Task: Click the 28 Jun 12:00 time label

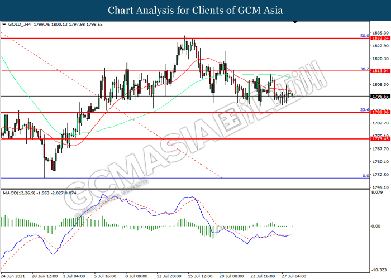Action: pos(44,276)
